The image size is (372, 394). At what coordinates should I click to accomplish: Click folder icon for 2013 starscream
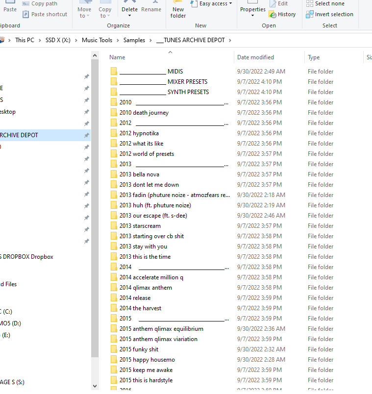114,226
